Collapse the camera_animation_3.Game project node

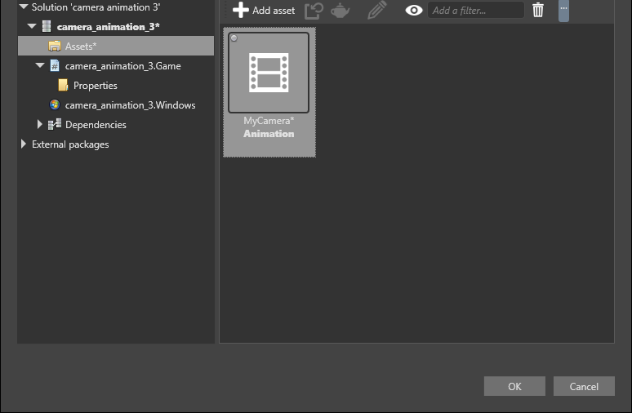coord(40,65)
